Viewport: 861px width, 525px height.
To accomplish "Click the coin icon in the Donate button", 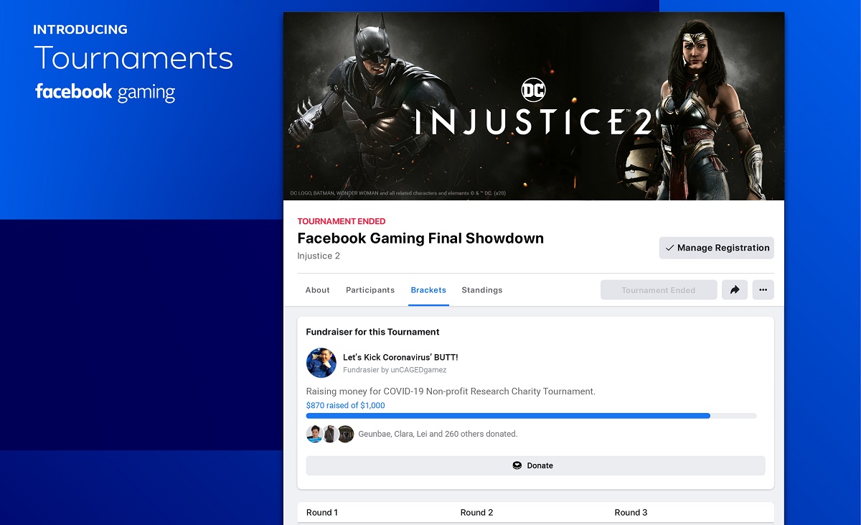I will coord(517,465).
